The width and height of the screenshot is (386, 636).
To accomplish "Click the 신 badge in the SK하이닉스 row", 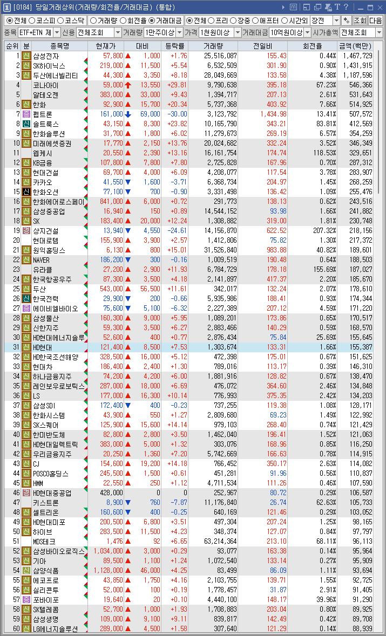I will pyautogui.click(x=26, y=66).
